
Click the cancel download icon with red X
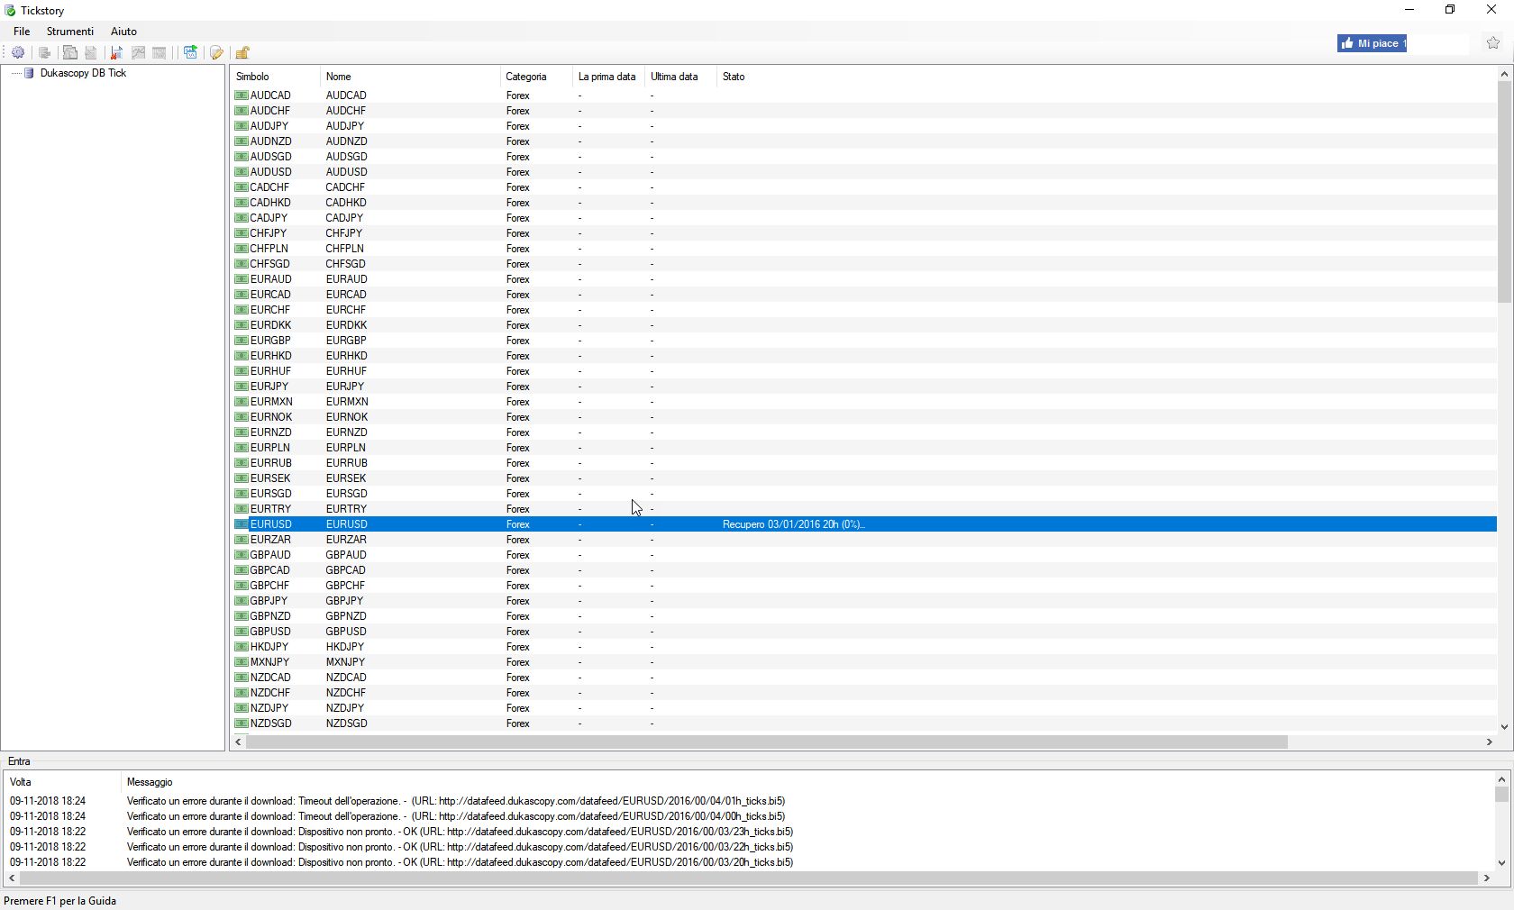tap(116, 52)
